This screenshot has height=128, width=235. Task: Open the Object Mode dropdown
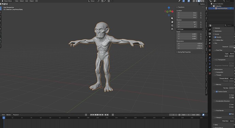pos(7,1)
